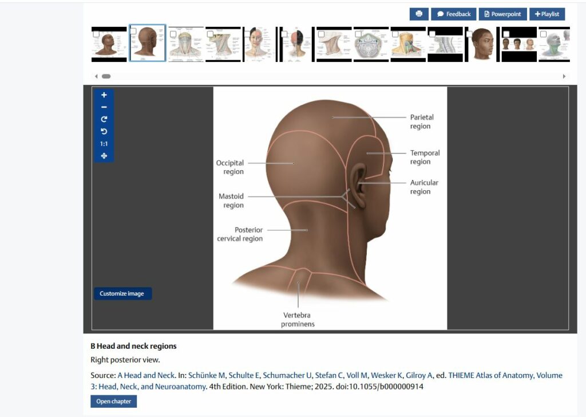Click the Open chapter button
Image resolution: width=586 pixels, height=417 pixels.
[x=113, y=402]
